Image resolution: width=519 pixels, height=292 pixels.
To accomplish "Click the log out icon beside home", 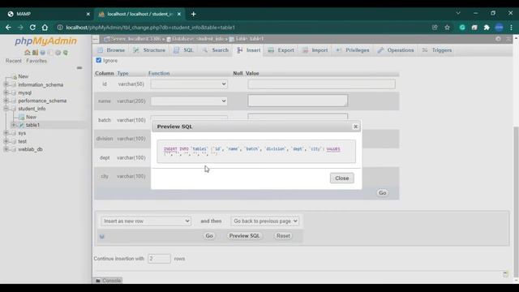I will [x=35, y=52].
